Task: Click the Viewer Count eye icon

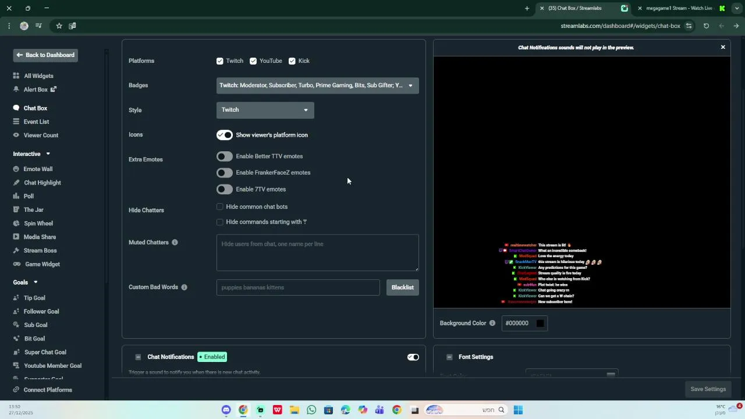Action: coord(16,136)
